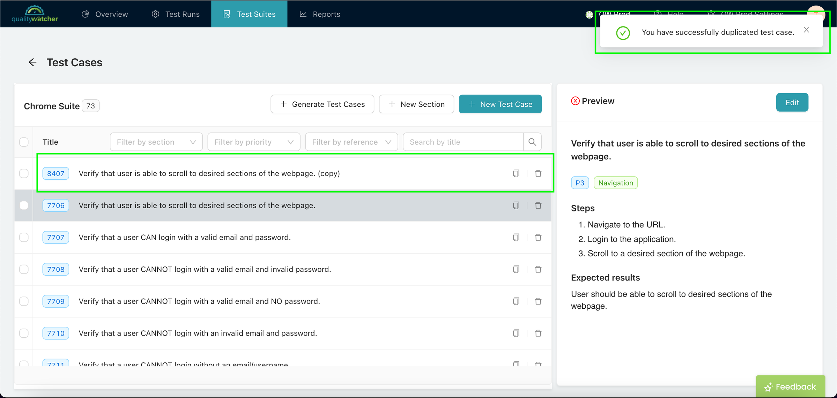Click the Overview pie chart icon
This screenshot has height=398, width=837.
(86, 14)
